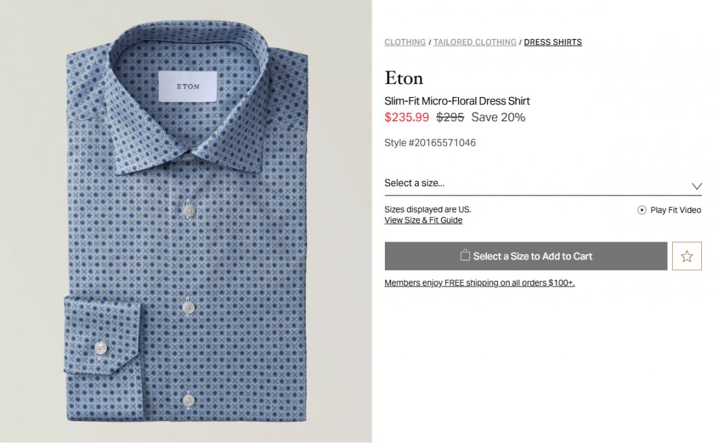Click the ETON label on shirt collar
The height and width of the screenshot is (443, 713).
coord(187,86)
